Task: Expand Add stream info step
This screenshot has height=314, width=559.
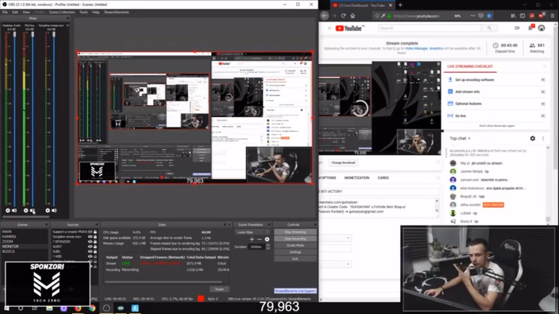Action: (543, 92)
